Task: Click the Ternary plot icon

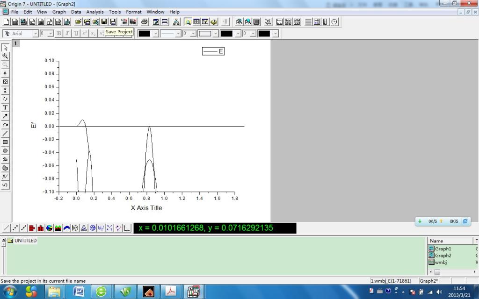Action: 84,228
